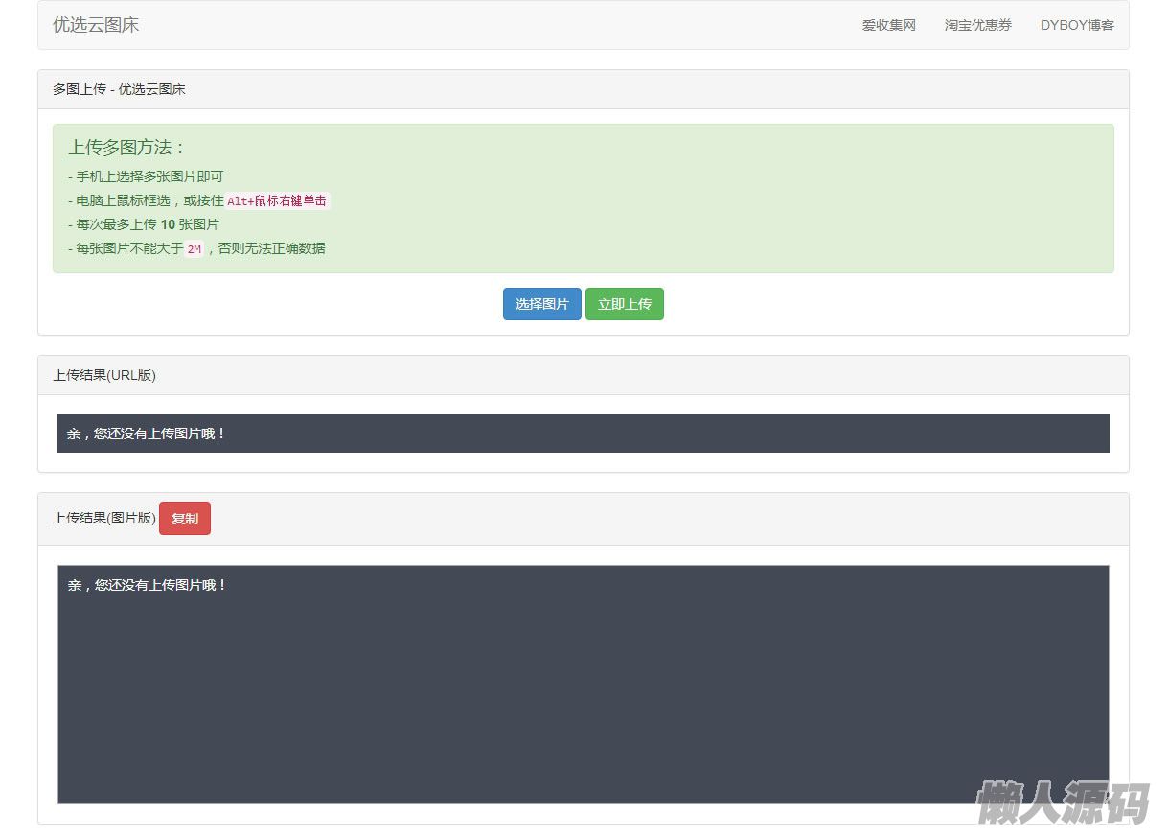Visit the DYBOY博客 link
Screen dimensions: 1169x837
click(x=1077, y=25)
